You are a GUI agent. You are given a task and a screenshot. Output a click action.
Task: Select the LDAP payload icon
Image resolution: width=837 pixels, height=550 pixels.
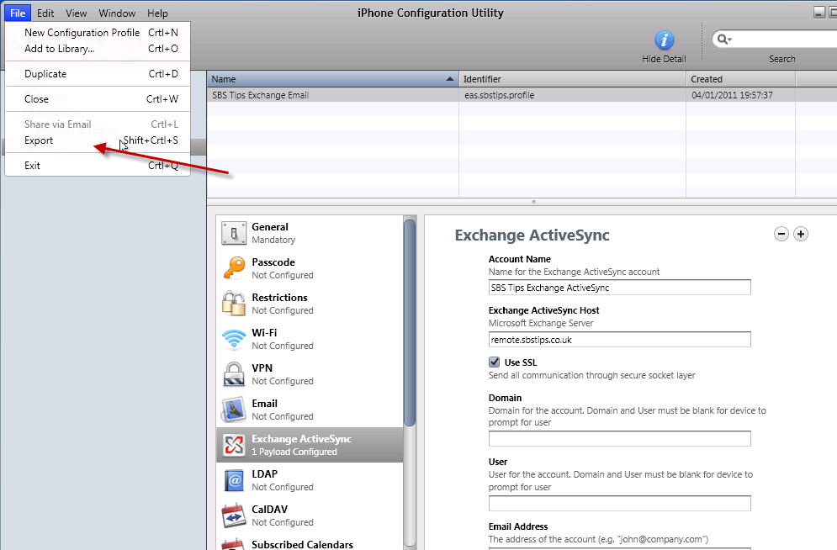233,480
